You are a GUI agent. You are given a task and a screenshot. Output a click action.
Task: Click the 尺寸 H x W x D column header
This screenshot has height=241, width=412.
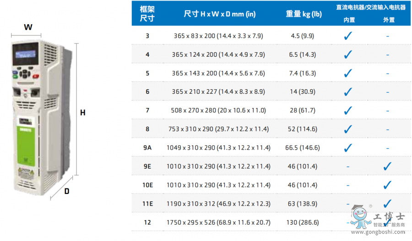point(219,14)
